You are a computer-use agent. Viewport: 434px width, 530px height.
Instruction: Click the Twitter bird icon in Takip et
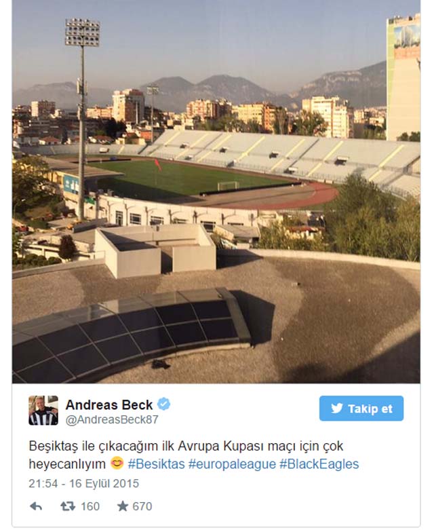tap(336, 409)
